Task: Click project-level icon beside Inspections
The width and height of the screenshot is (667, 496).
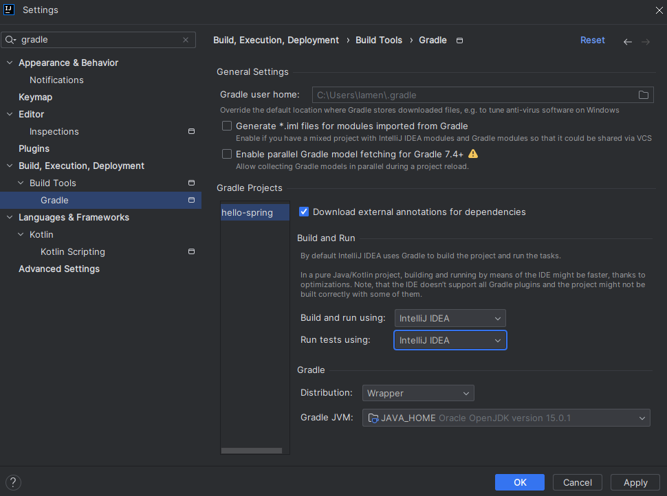Action: 191,131
